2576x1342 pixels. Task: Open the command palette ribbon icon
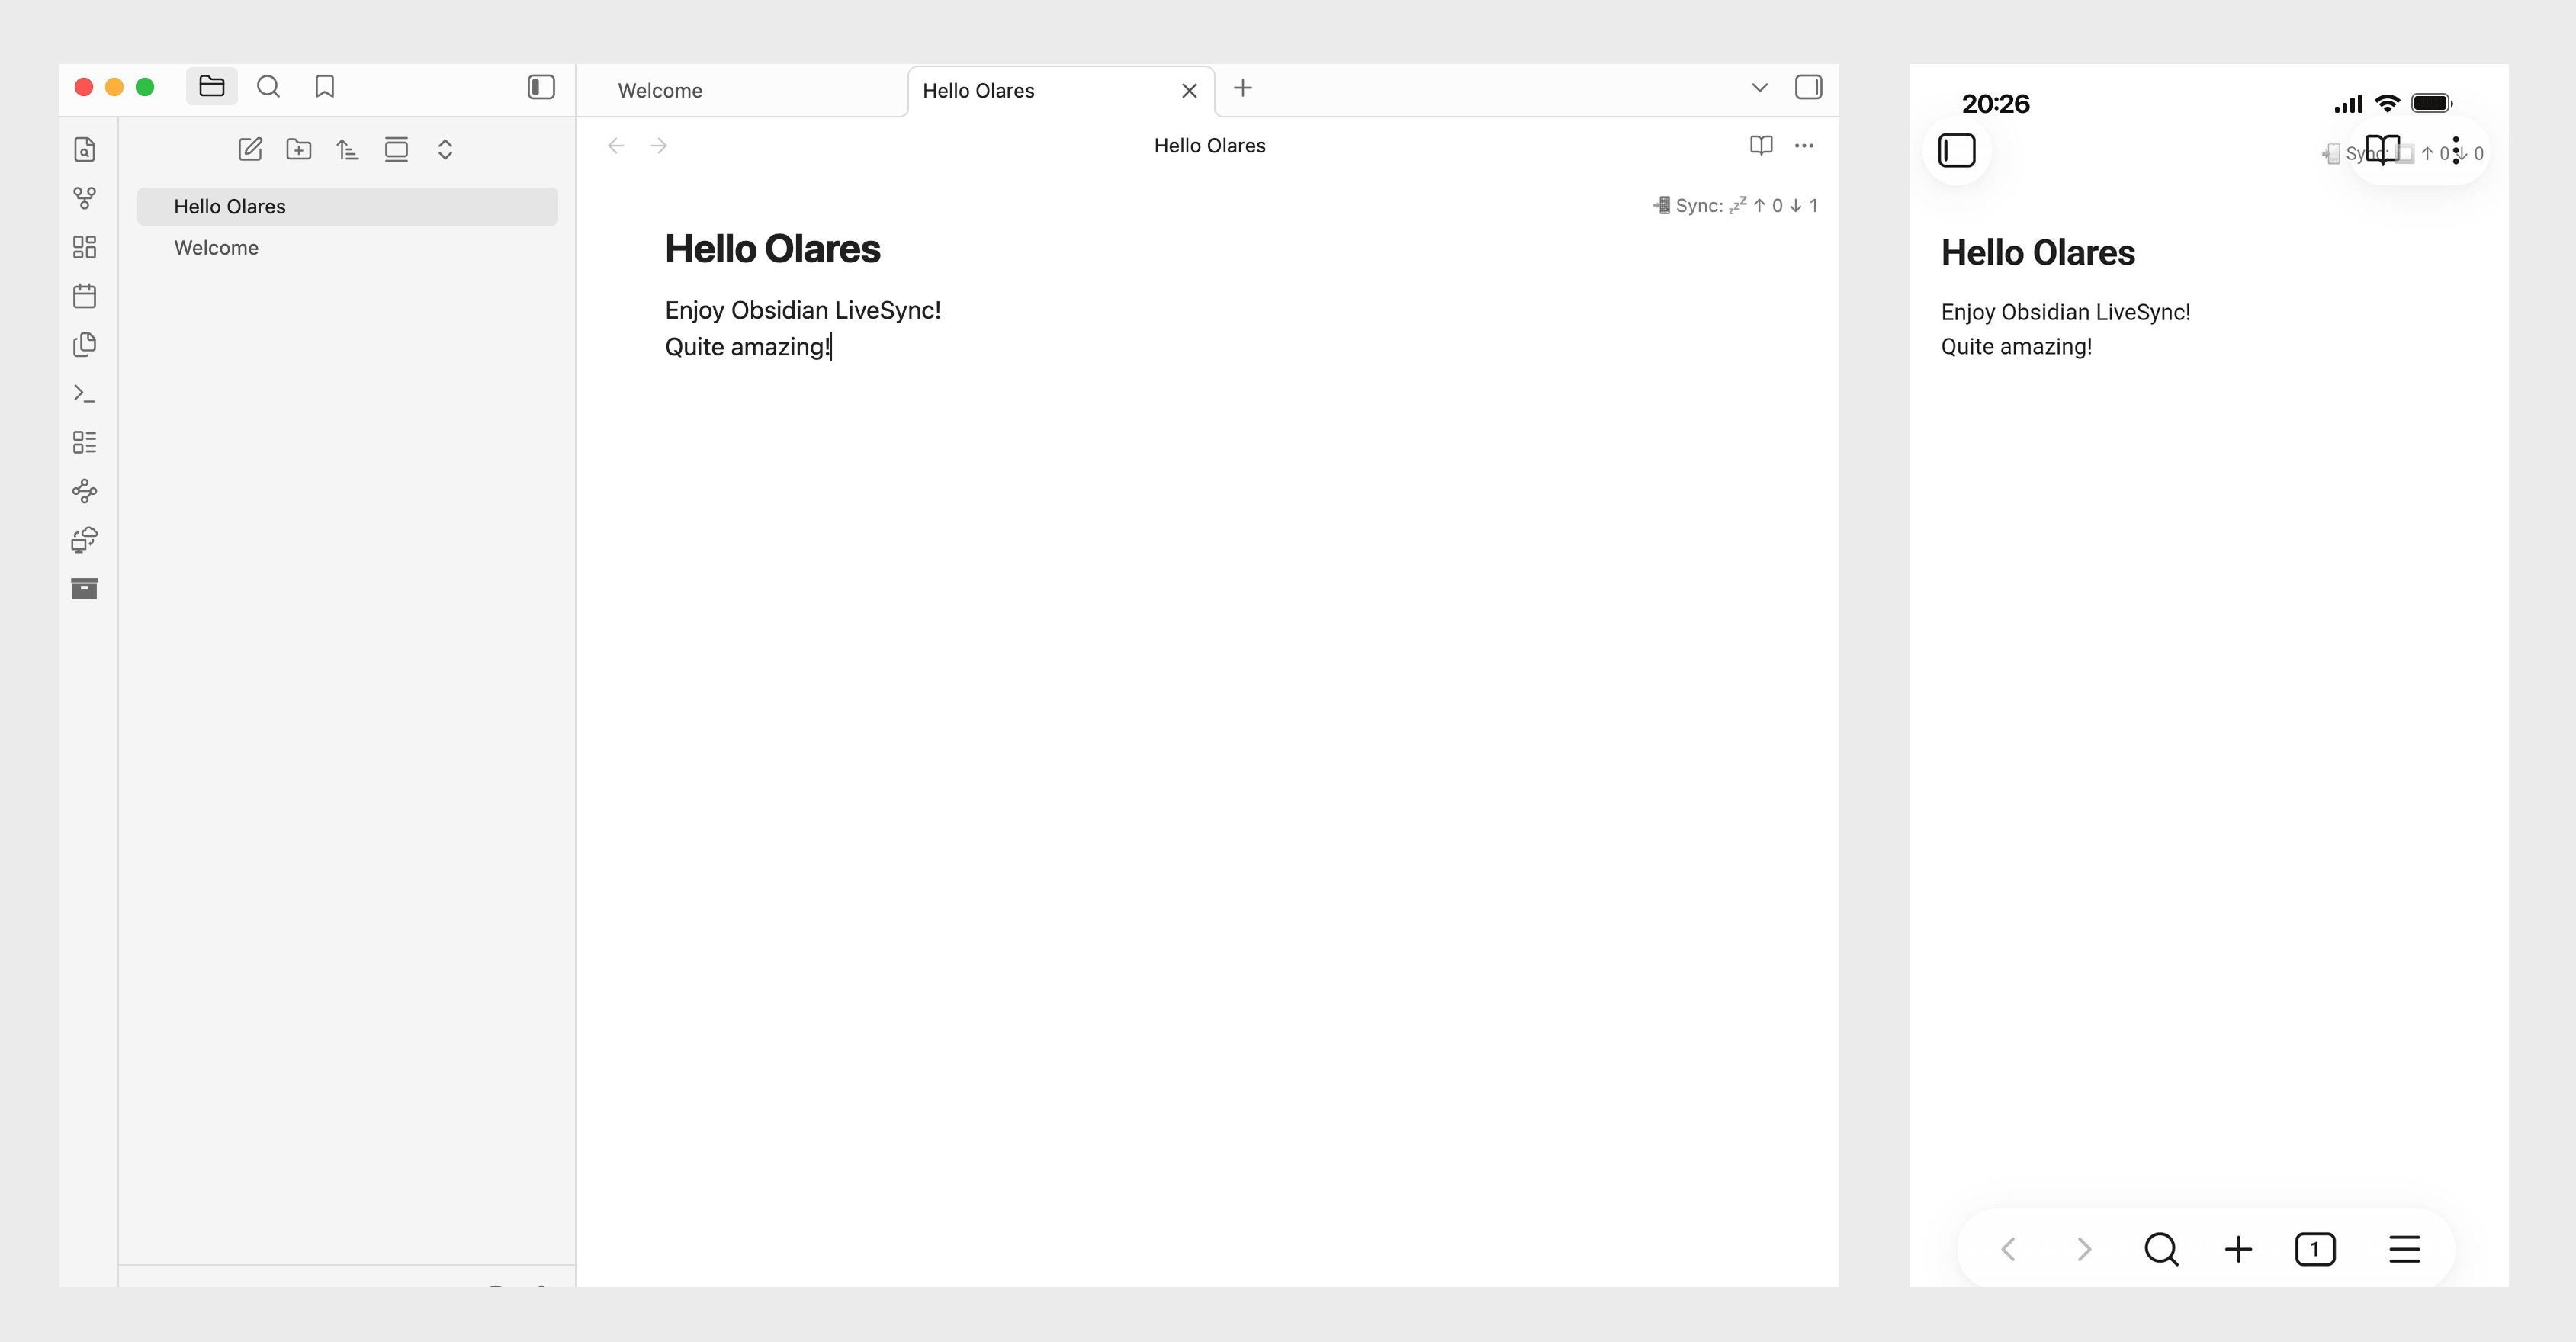85,394
